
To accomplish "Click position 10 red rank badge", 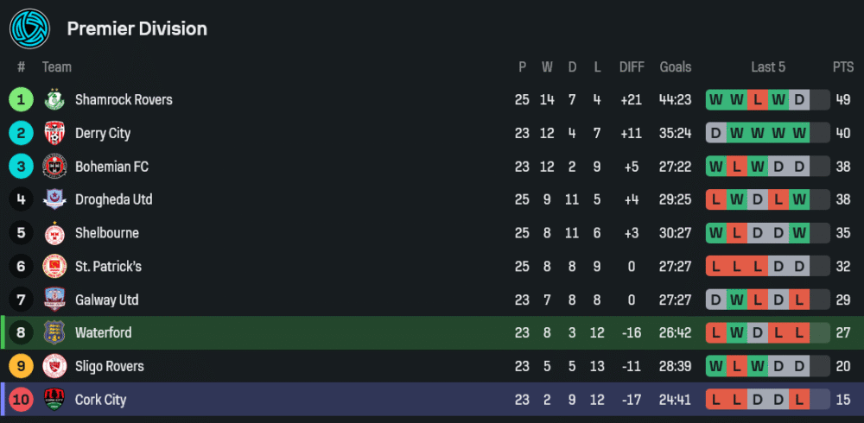I will click(21, 400).
